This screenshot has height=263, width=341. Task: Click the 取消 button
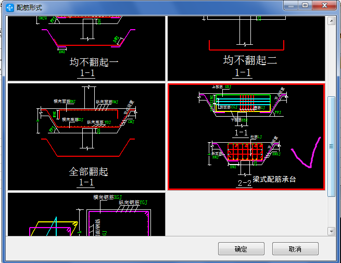[x=295, y=248]
